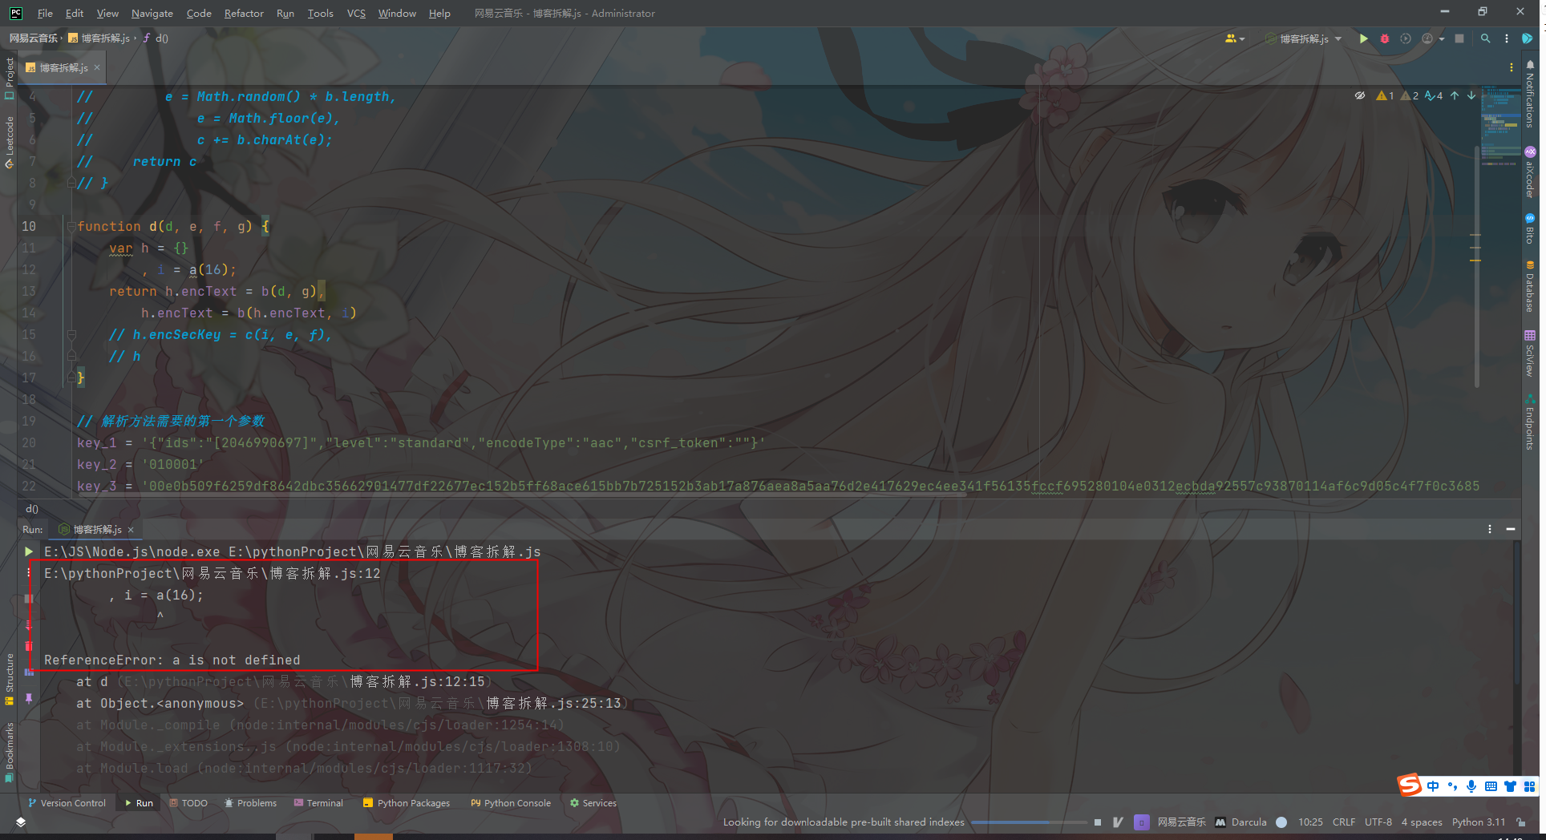1546x840 pixels.
Task: Expand Profile run options dropdown arrow
Action: point(1442,38)
